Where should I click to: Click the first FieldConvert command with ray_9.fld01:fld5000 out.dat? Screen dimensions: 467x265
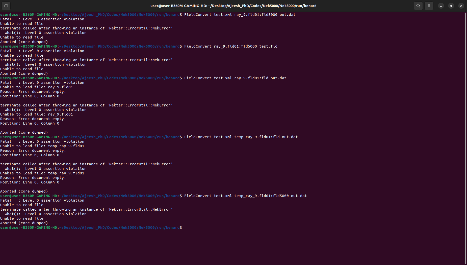(240, 15)
